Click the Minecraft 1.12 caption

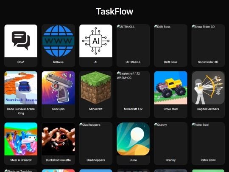click(133, 109)
